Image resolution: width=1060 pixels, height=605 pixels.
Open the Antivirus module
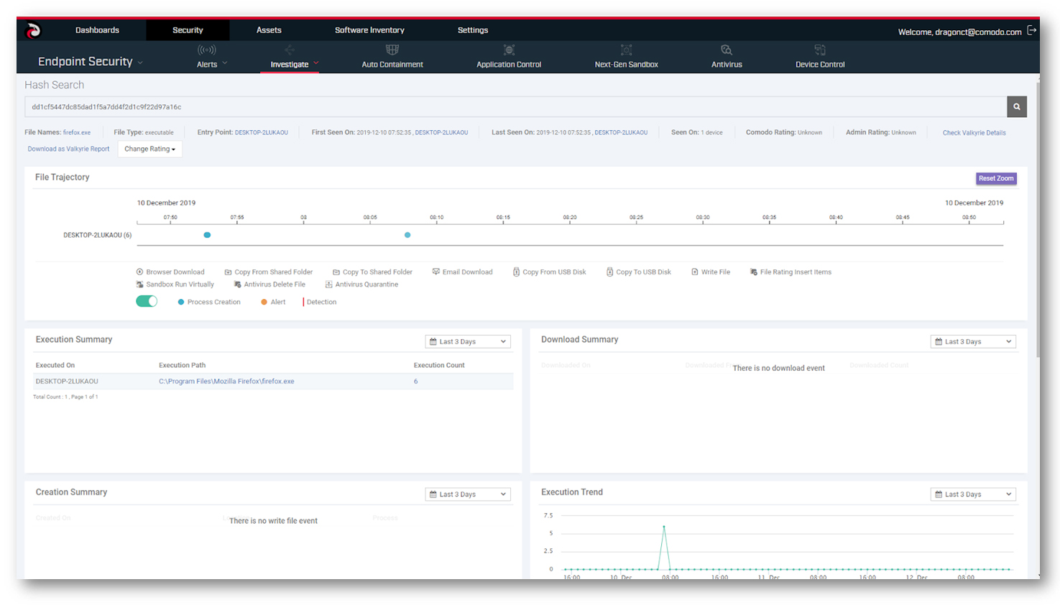[727, 57]
